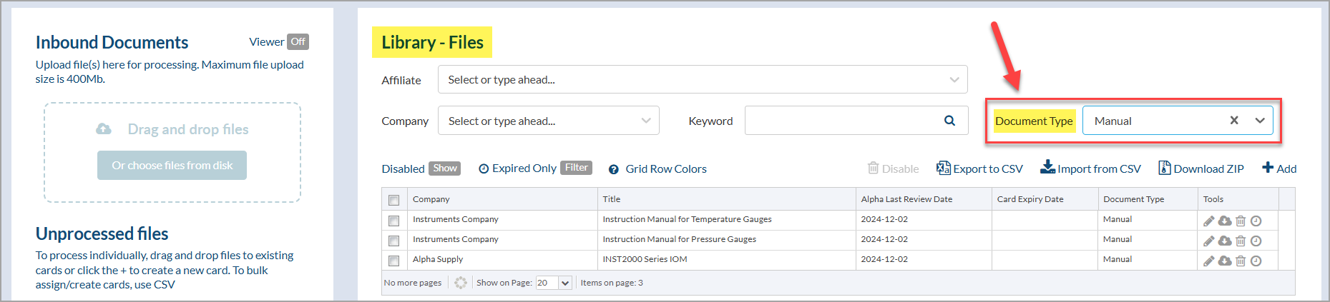Image resolution: width=1330 pixels, height=302 pixels.
Task: Toggle the Viewer Off switch
Action: (298, 41)
